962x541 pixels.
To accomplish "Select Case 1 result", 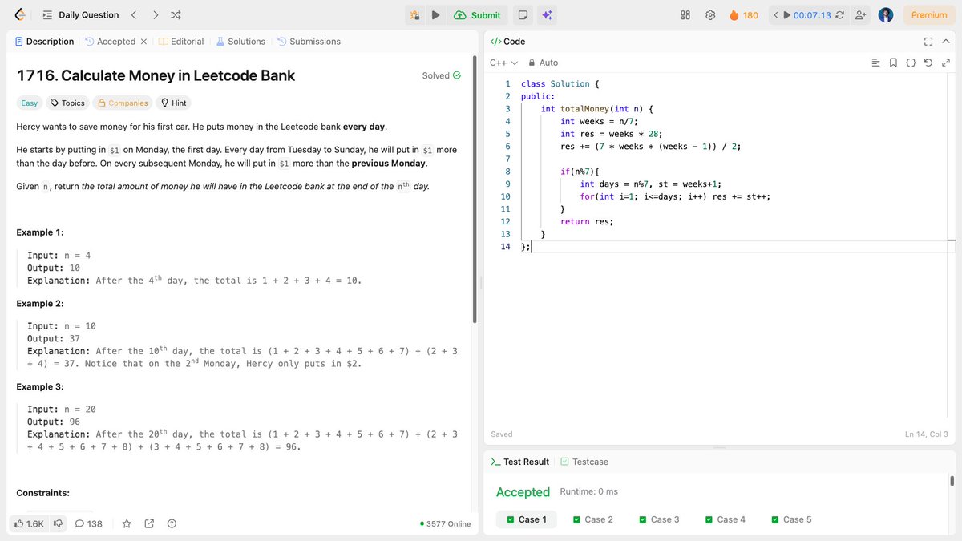I will pyautogui.click(x=527, y=519).
